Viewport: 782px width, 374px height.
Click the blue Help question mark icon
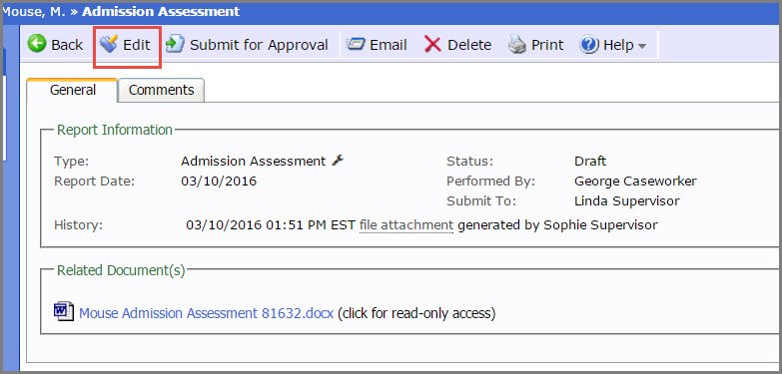[x=589, y=44]
